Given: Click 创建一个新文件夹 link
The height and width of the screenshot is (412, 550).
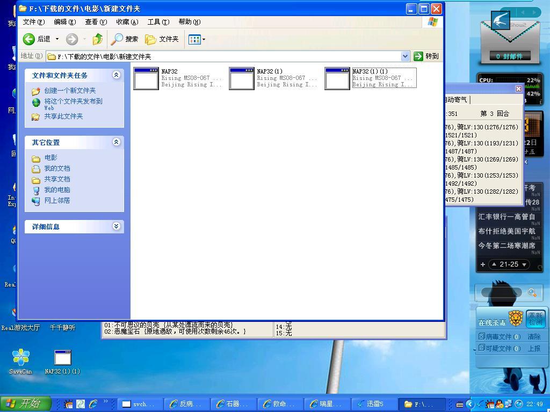Looking at the screenshot, I should pyautogui.click(x=70, y=91).
